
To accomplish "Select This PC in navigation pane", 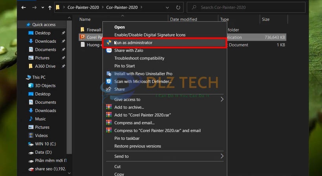I will [x=38, y=77].
